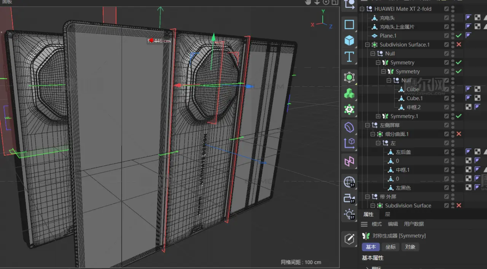
Task: Click the viewport layout toggle icon
Action: point(335,2)
